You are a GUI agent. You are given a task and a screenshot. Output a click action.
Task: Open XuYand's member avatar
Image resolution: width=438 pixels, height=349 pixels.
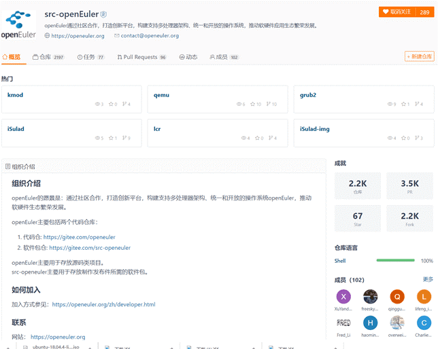click(x=343, y=297)
